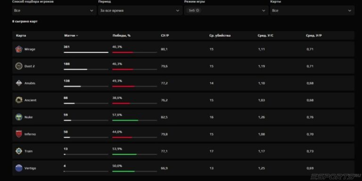Click the Mirage map icon
Image resolution: width=362 pixels, height=181 pixels.
[19, 49]
